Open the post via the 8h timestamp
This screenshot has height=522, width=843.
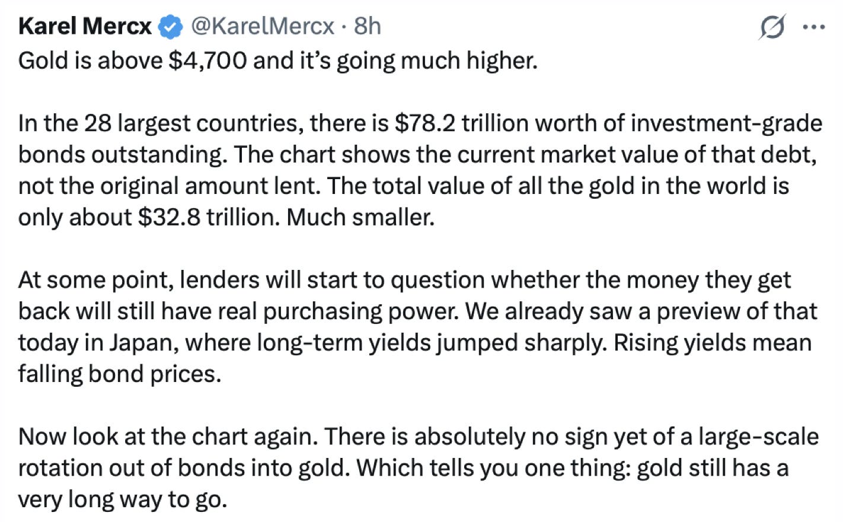tap(367, 27)
